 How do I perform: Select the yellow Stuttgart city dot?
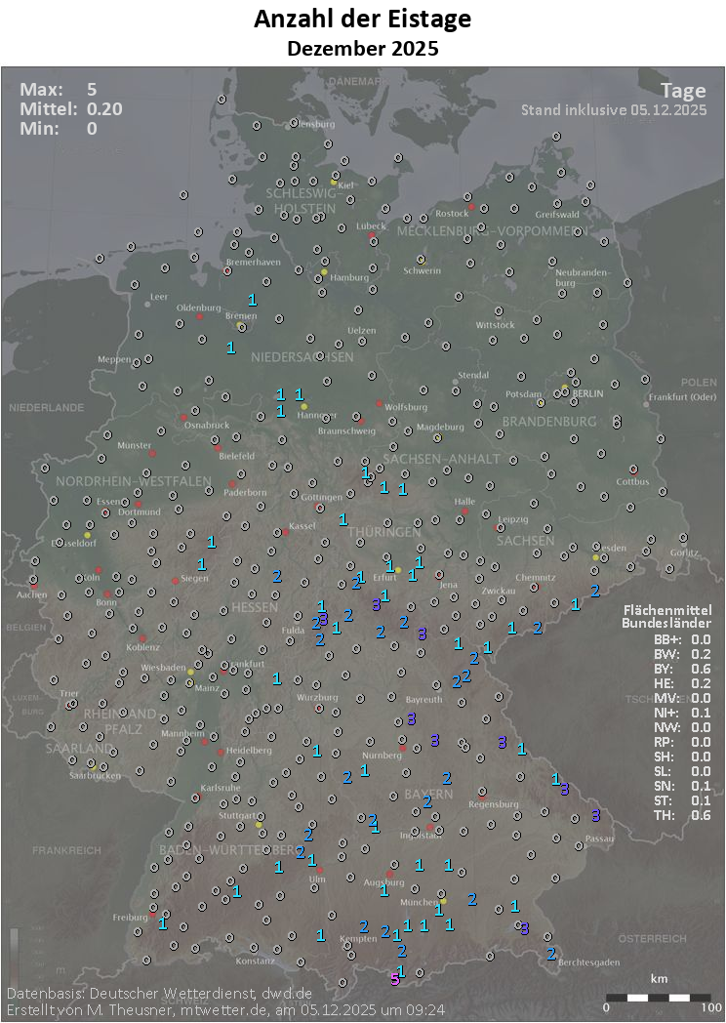(259, 825)
